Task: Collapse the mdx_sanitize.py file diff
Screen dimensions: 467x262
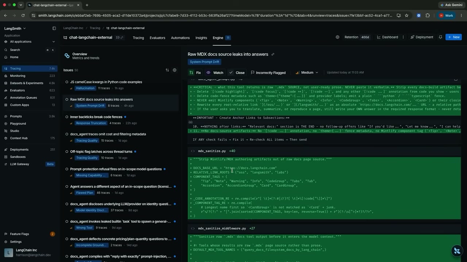Action: [193, 151]
